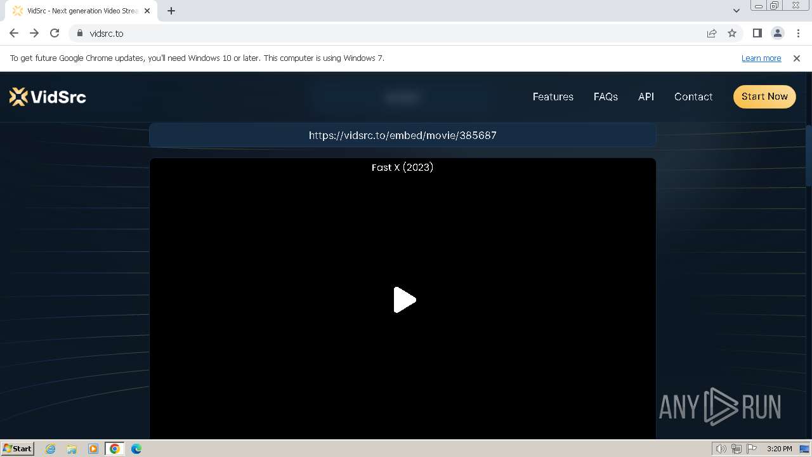Image resolution: width=812 pixels, height=457 pixels.
Task: Select the embed URL field
Action: (x=402, y=135)
